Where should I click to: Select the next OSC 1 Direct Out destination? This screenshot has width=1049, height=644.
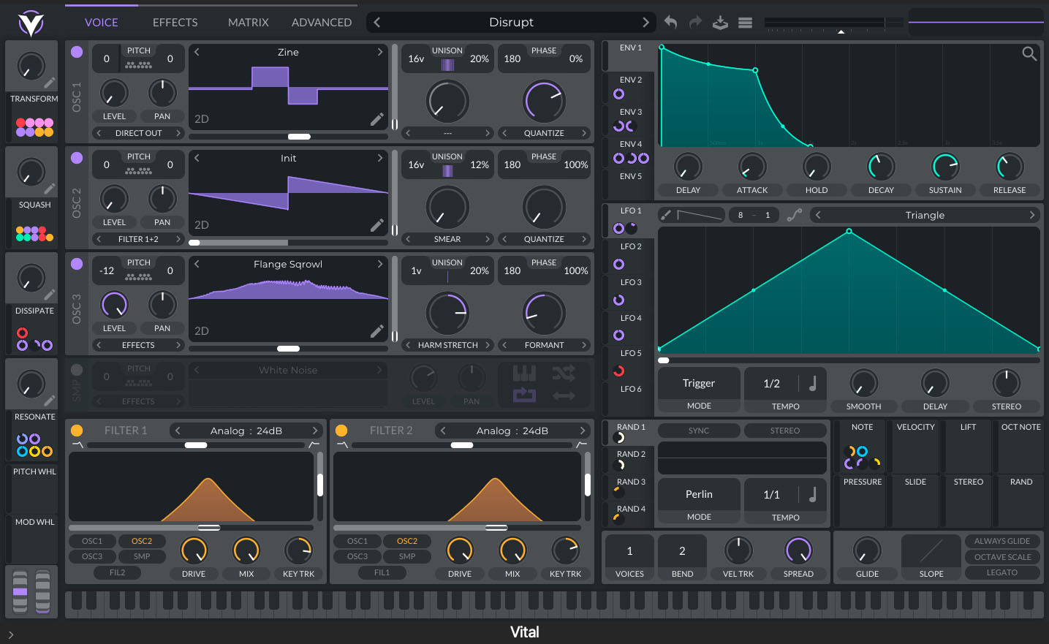click(178, 133)
